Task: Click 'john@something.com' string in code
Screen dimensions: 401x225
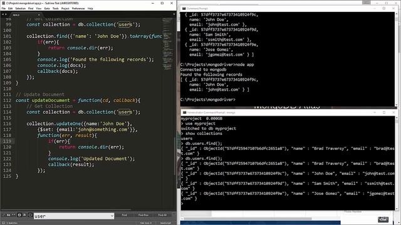Action: click(103, 129)
